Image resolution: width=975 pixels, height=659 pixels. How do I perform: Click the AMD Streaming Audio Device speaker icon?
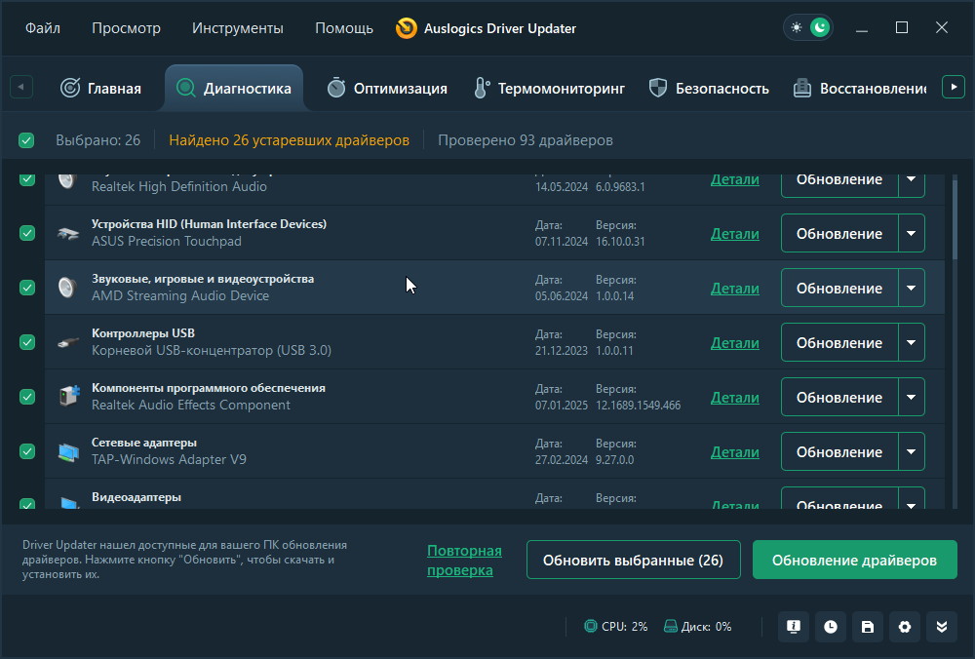tap(68, 288)
